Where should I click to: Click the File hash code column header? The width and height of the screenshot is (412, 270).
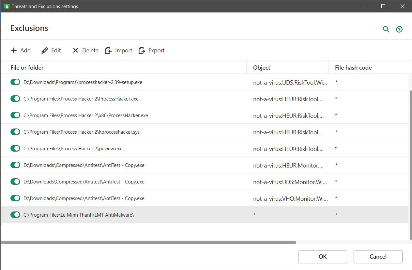coord(353,68)
